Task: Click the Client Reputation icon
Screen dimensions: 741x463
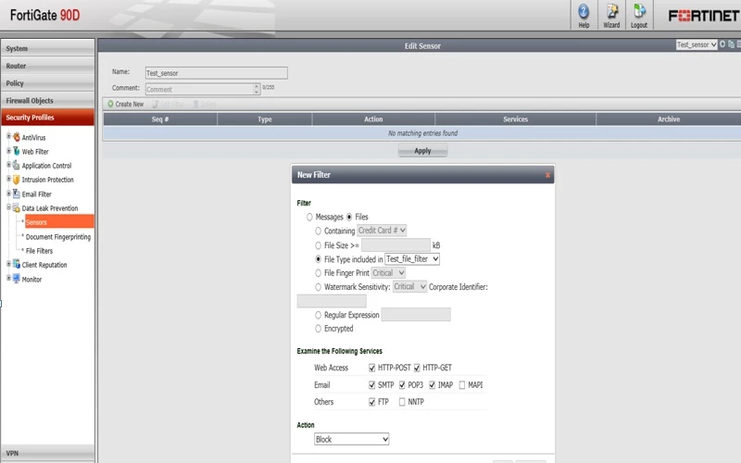Action: pyautogui.click(x=17, y=264)
